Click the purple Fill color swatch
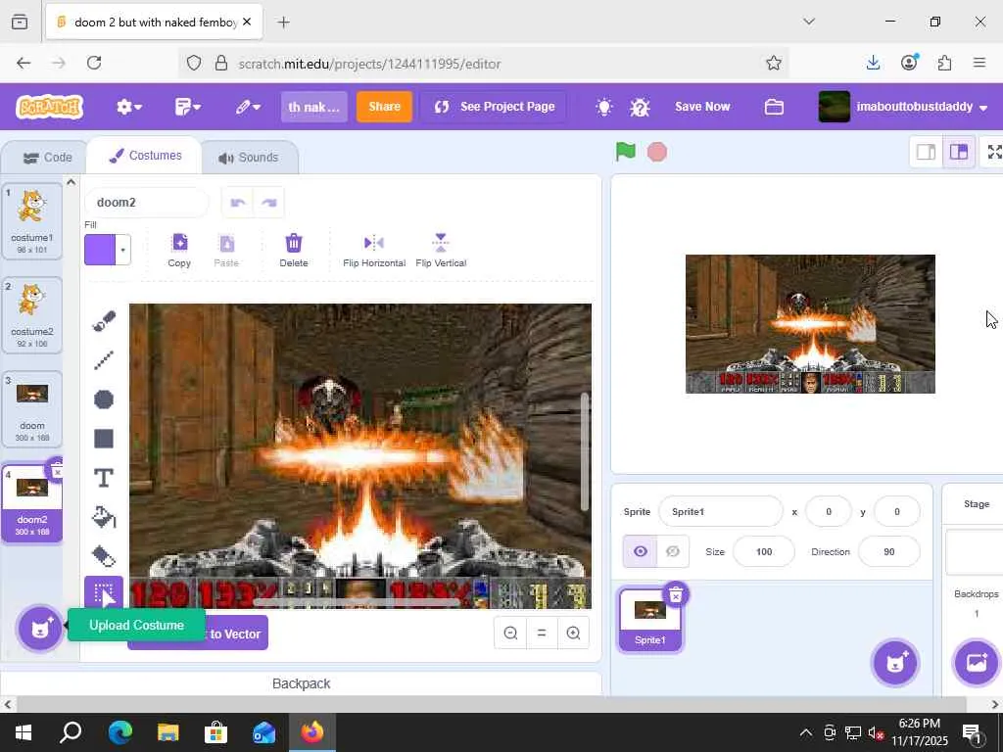 [x=101, y=250]
